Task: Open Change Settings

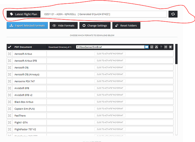Action: coord(95,25)
